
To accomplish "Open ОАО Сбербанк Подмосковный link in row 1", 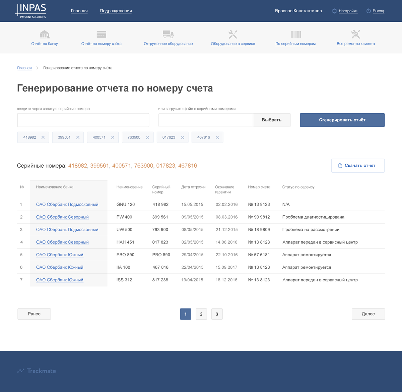I will click(67, 205).
